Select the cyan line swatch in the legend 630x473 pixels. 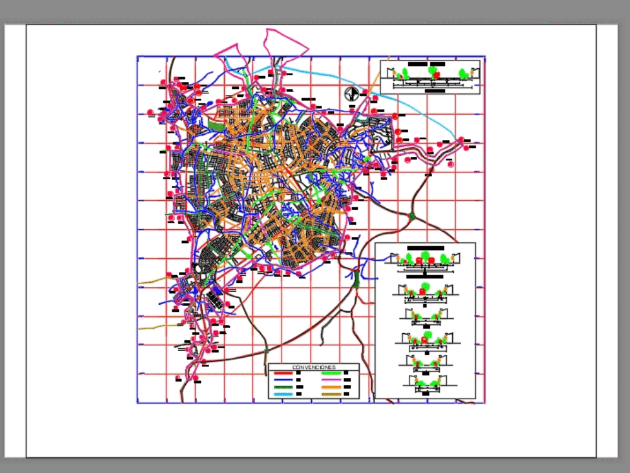283,394
